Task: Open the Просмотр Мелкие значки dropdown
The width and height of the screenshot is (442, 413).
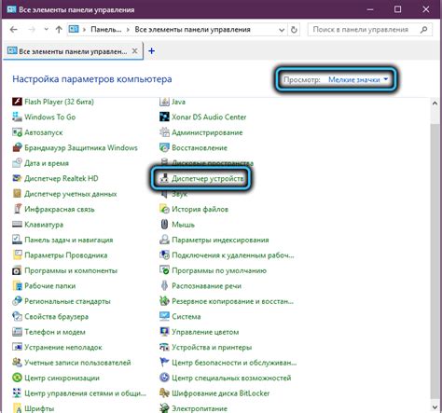Action: [358, 80]
